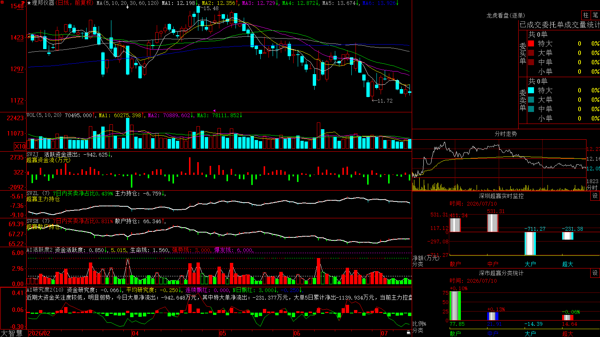Screen dimensions: 600x337
Task: Open settings 设 for 深市超赢分类统计
Action: [x=595, y=273]
